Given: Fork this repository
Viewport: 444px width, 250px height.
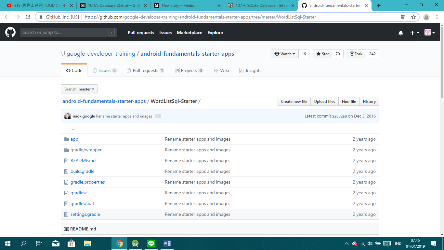Looking at the screenshot, I should [x=356, y=54].
